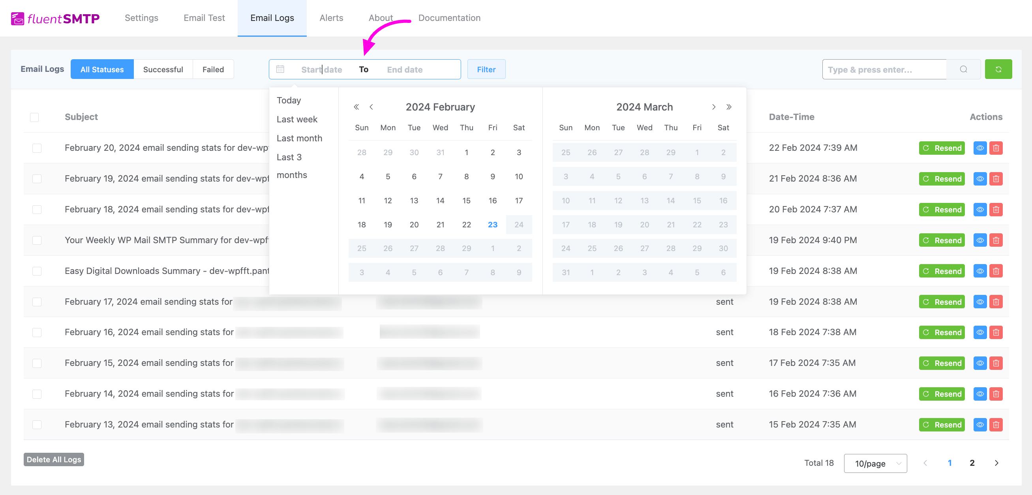1032x495 pixels.
Task: Delete the 20 Feb 2024 7:37 AM log
Action: pos(996,210)
